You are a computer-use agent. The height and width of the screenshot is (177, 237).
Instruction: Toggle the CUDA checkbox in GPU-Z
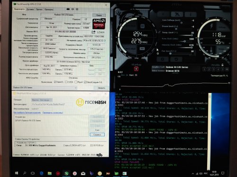pos(66,82)
